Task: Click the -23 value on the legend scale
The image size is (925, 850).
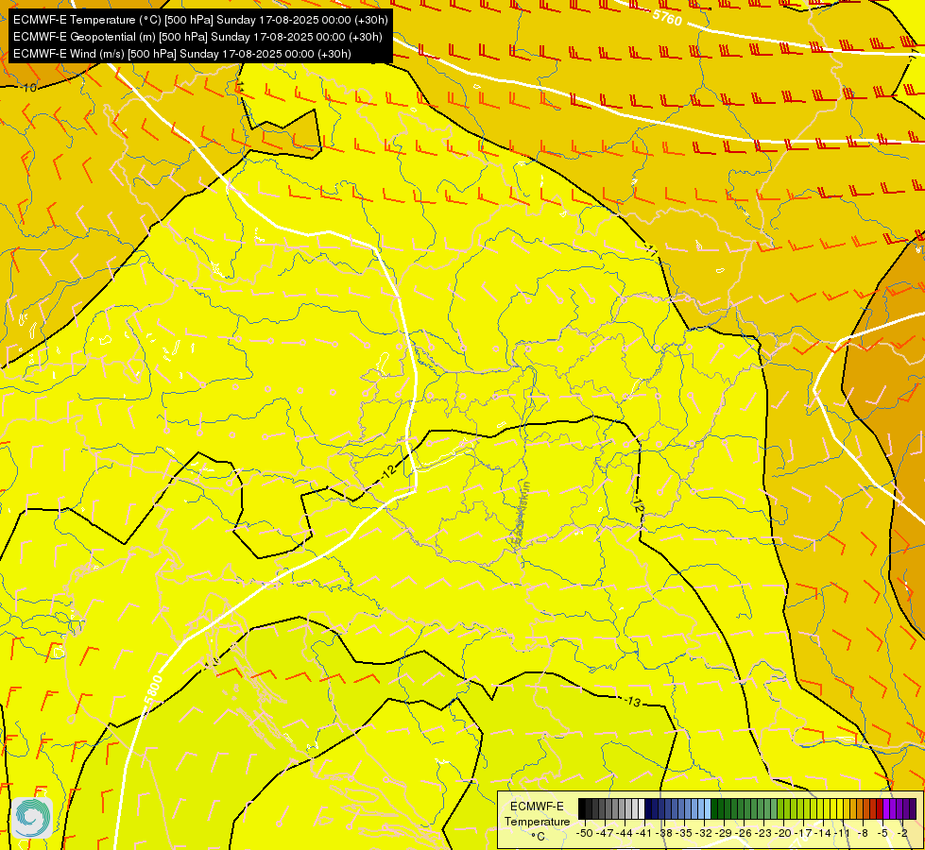Action: (762, 833)
